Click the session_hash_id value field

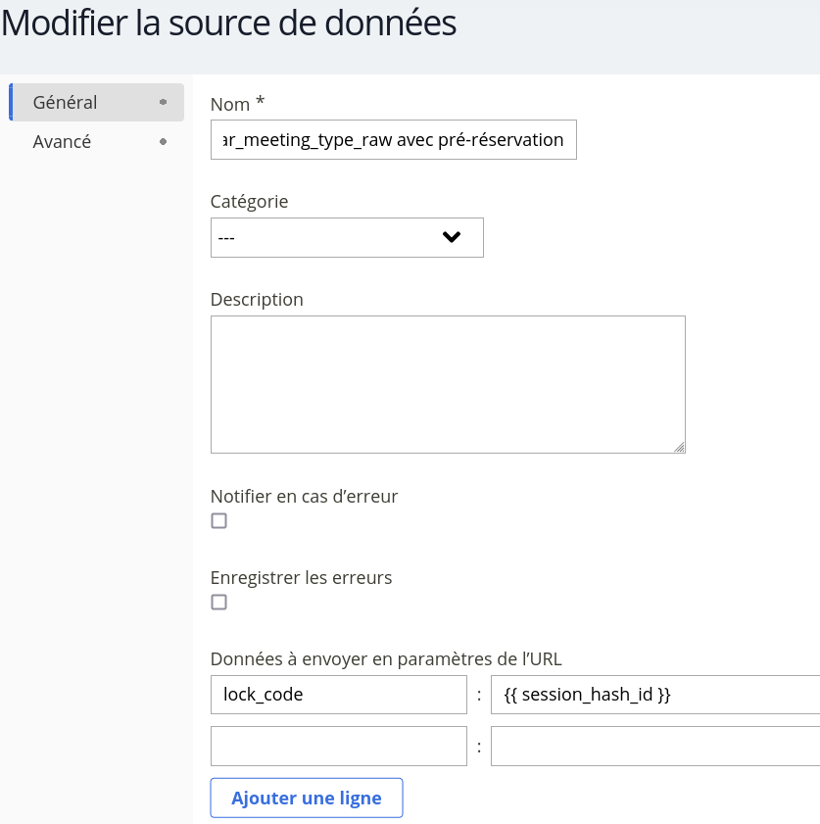point(654,695)
